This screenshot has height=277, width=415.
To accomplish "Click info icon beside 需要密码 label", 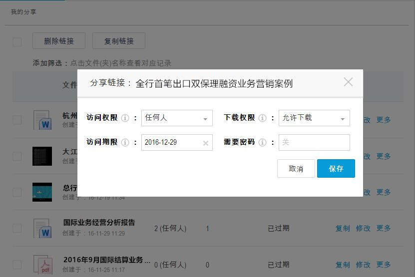I will tap(263, 143).
